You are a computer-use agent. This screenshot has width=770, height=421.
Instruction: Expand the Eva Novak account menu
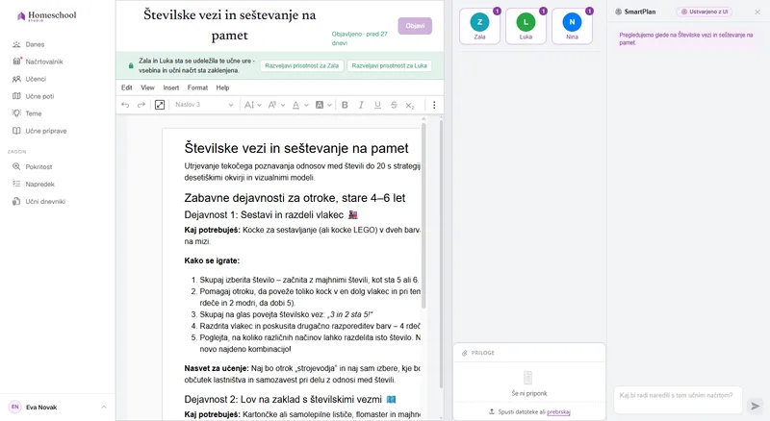point(104,408)
